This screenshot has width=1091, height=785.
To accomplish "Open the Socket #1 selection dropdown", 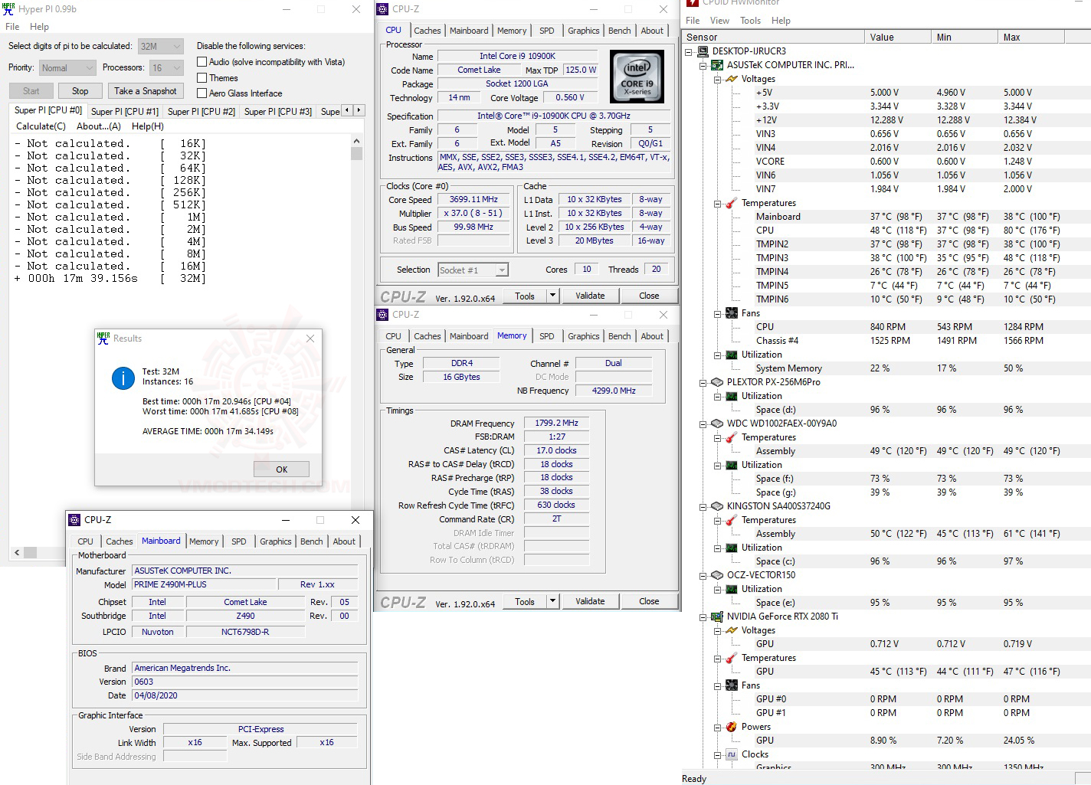I will click(x=500, y=270).
